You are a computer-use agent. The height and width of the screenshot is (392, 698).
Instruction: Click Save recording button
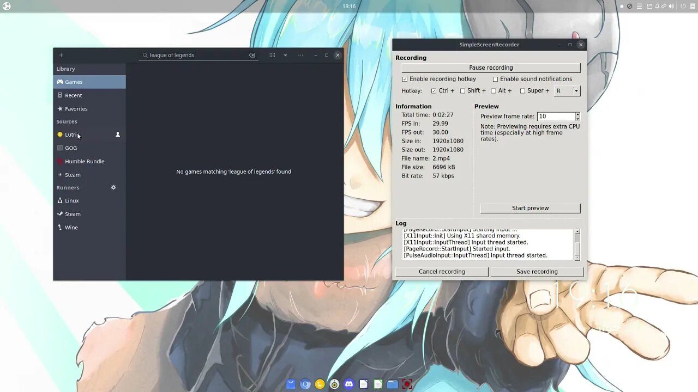pos(537,272)
